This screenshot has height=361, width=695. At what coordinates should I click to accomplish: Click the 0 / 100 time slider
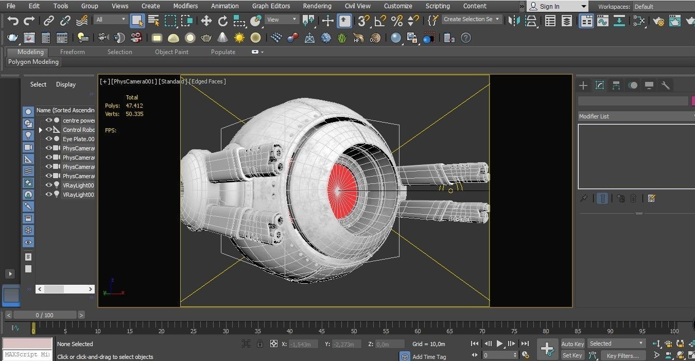click(x=45, y=315)
